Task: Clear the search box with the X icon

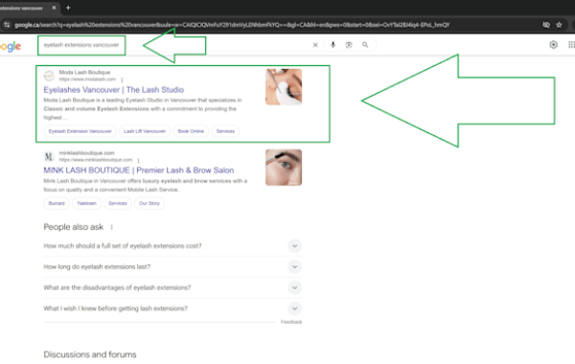Action: (315, 45)
